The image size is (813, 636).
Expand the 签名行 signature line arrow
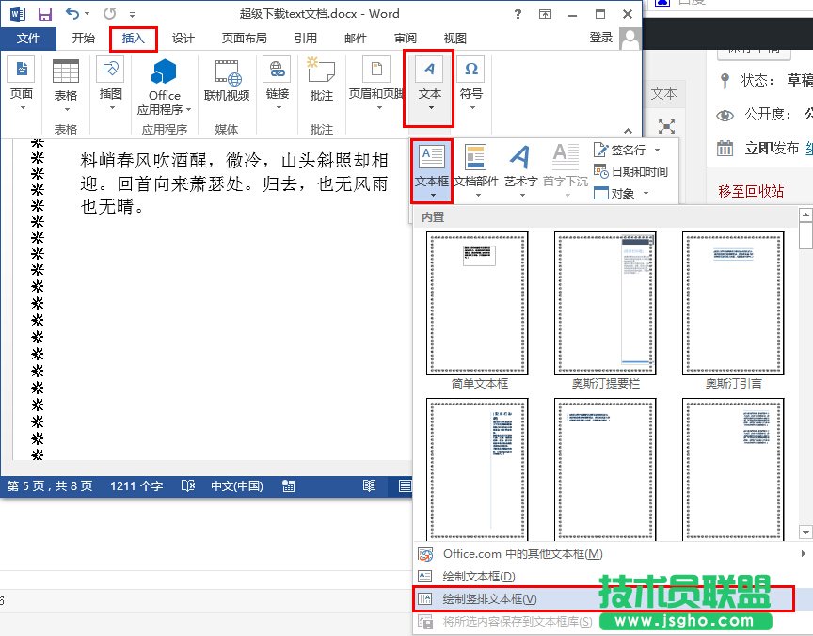[x=657, y=151]
